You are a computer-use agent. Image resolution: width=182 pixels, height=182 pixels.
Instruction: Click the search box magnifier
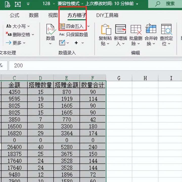point(157,4)
